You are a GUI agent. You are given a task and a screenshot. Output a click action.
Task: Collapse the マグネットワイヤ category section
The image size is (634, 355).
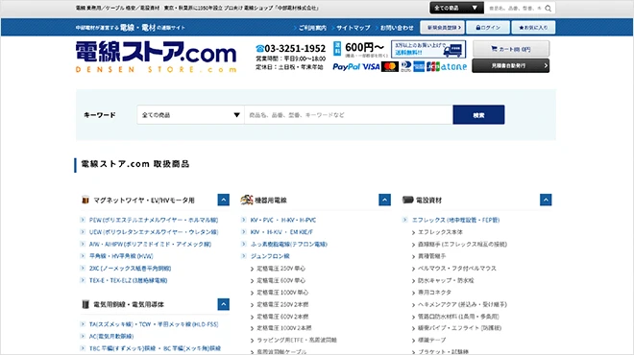click(223, 200)
